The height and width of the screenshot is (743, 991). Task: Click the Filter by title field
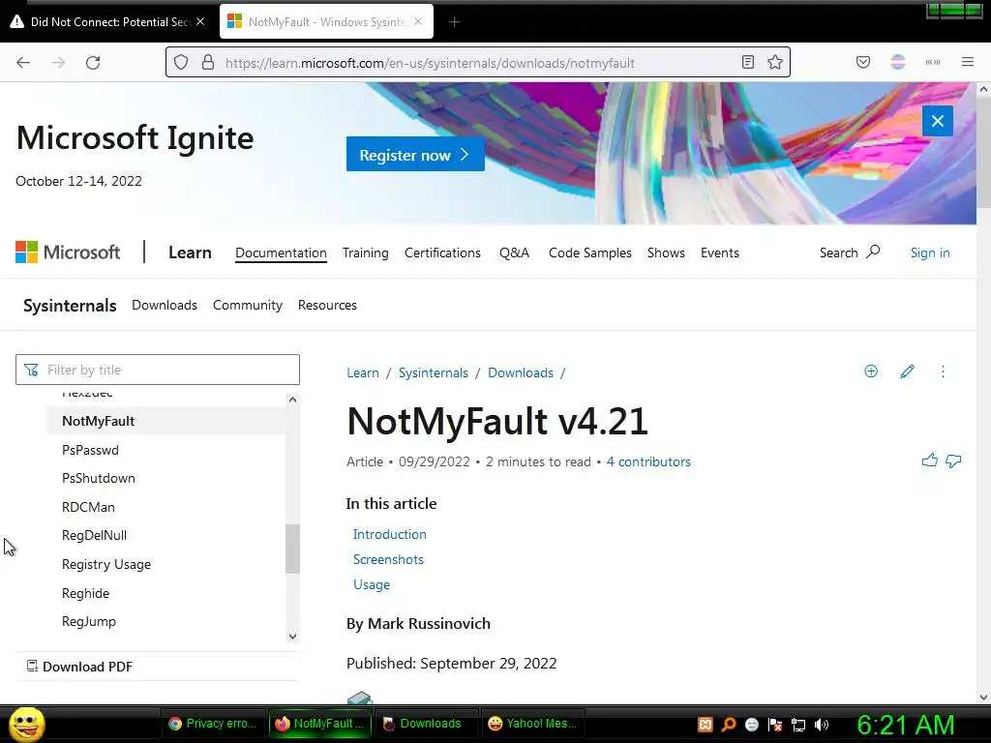(x=158, y=370)
